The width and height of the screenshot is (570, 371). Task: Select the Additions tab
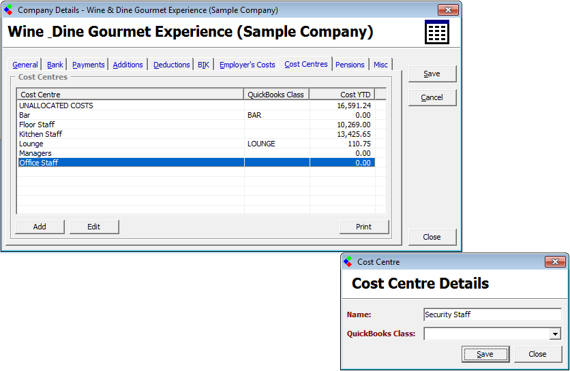(x=128, y=65)
